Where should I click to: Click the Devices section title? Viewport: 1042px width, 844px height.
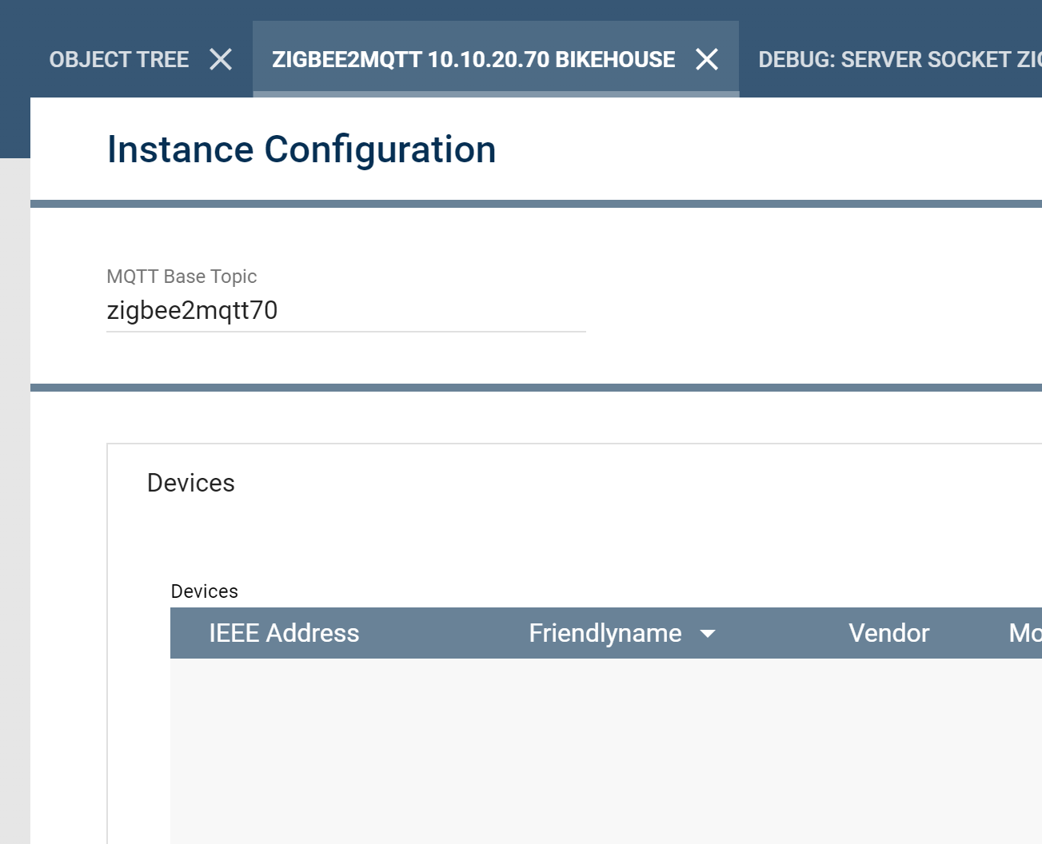(191, 483)
